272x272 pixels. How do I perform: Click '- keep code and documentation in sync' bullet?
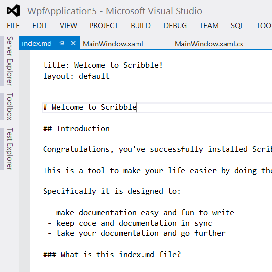(130, 223)
